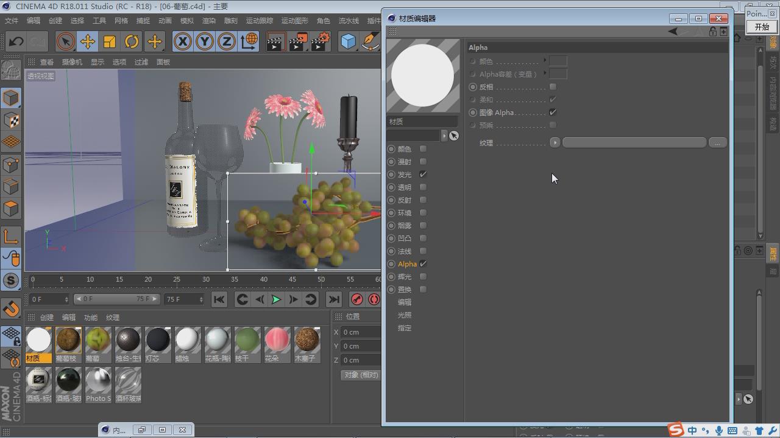This screenshot has height=438, width=780.
Task: Play the animation forward
Action: coord(276,299)
